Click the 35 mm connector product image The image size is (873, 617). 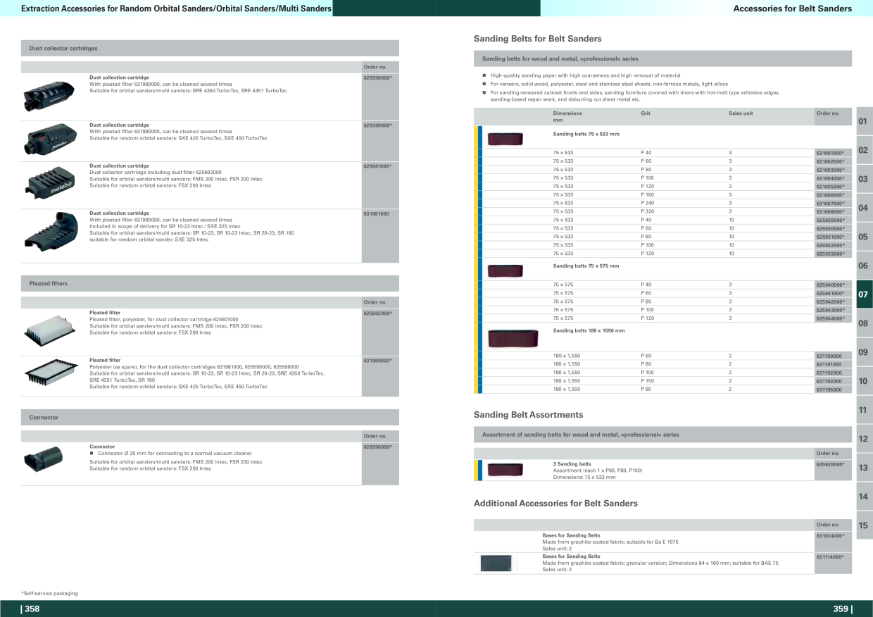pyautogui.click(x=43, y=458)
